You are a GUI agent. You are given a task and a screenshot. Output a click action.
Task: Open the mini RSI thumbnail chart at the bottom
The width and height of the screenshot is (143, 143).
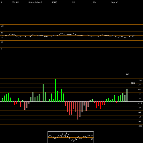[71, 137]
